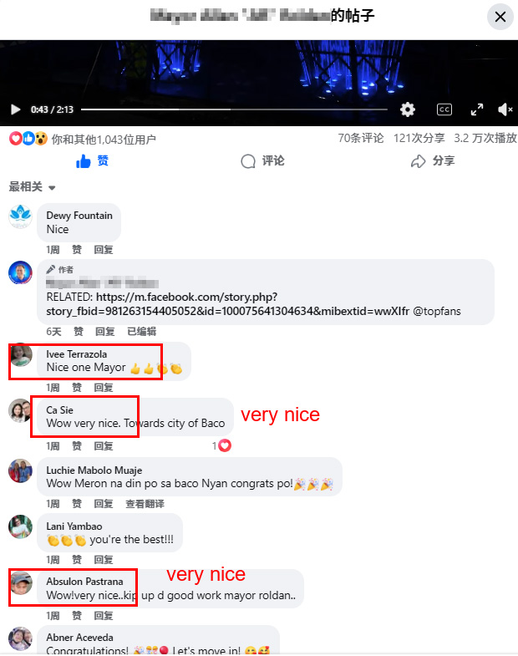Toggle the 赞 like button on post
Screen dimensions: 518x656
(x=93, y=161)
